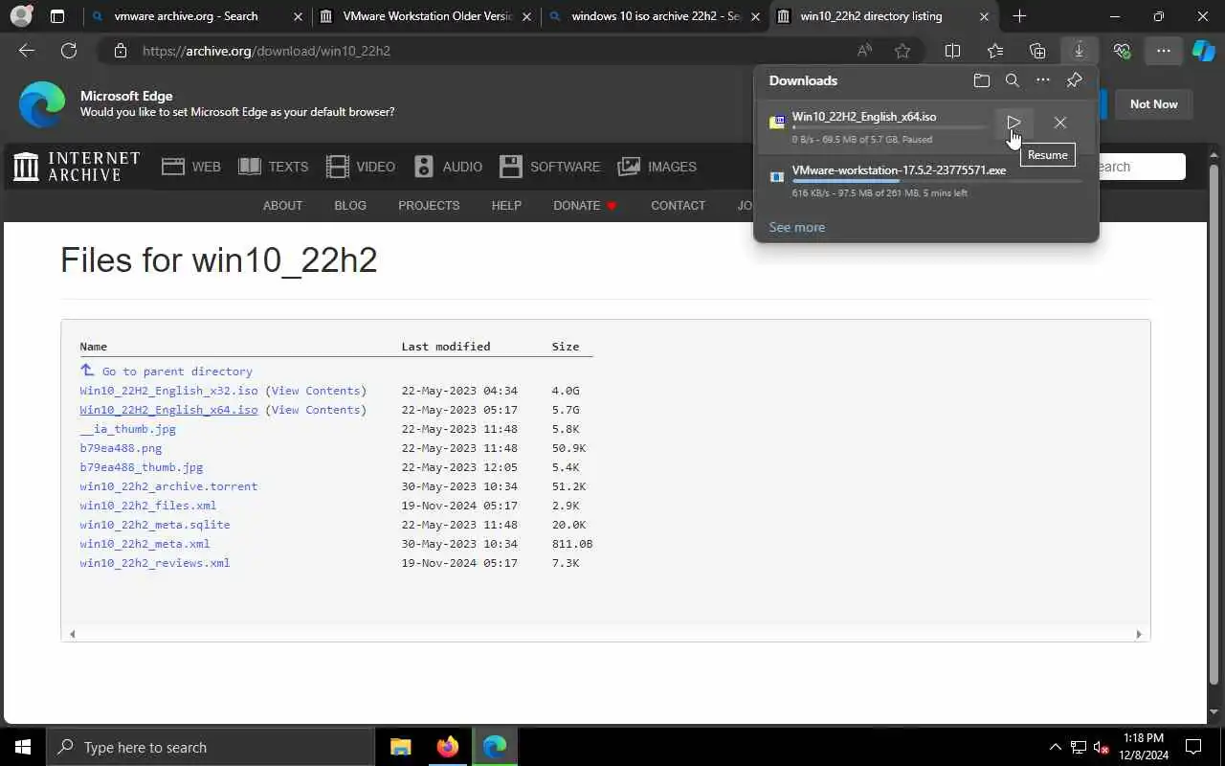Toggle Read aloud in address bar

[x=864, y=51]
